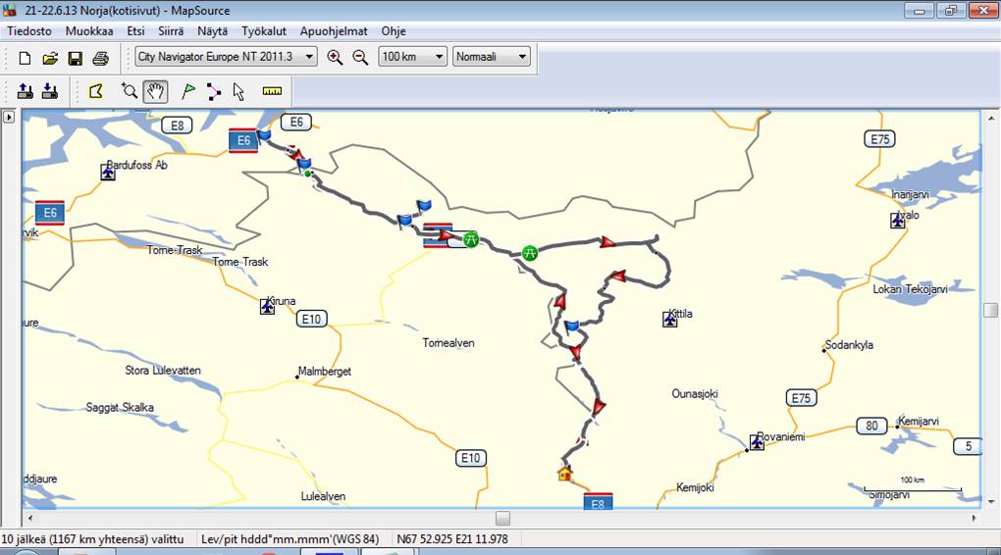Print the map using the printer icon
Screen dimensions: 1001x555
click(x=100, y=58)
